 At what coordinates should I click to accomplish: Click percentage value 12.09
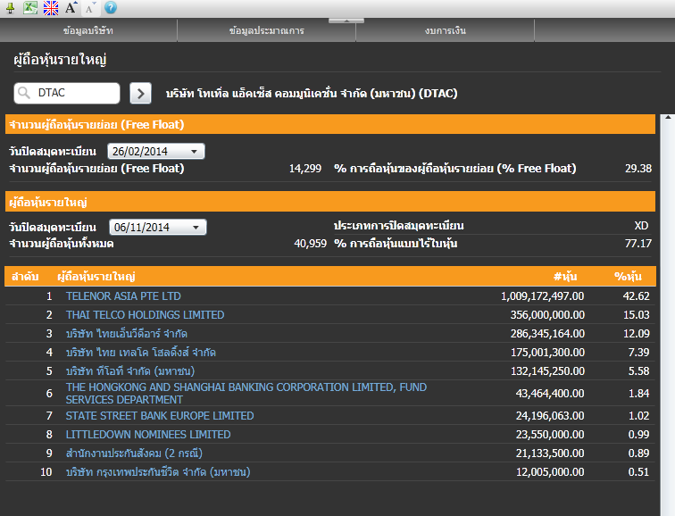coord(637,334)
